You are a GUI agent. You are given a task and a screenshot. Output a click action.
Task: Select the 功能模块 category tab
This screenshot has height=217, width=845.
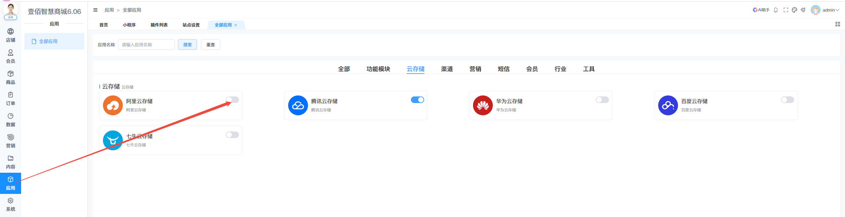378,69
